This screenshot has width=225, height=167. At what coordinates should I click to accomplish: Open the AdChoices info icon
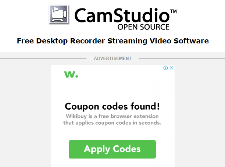pos(165,68)
